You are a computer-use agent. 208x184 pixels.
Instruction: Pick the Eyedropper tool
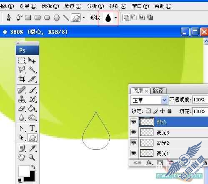32,148
